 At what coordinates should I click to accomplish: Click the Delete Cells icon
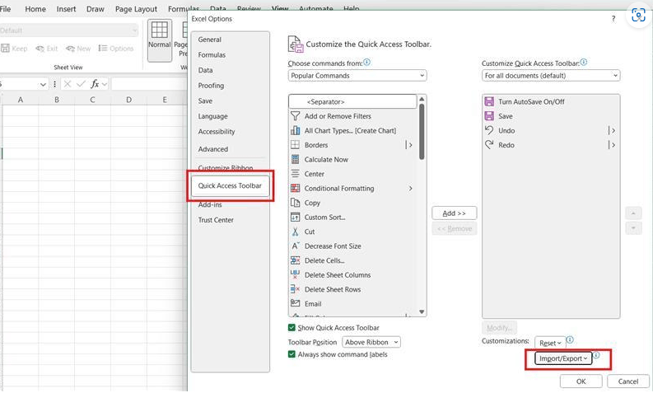point(295,260)
